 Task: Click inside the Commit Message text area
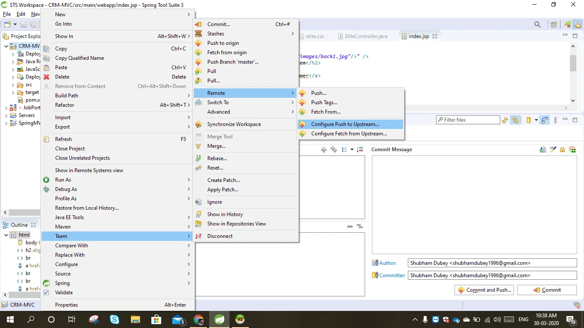[x=475, y=205]
